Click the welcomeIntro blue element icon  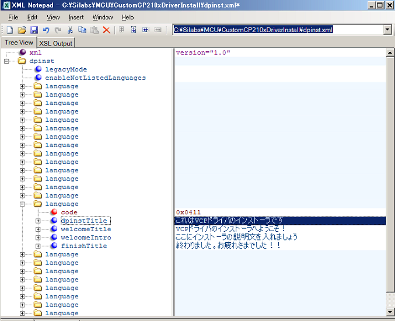pos(54,237)
